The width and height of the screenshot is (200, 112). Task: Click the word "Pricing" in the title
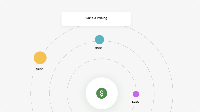click(102, 18)
